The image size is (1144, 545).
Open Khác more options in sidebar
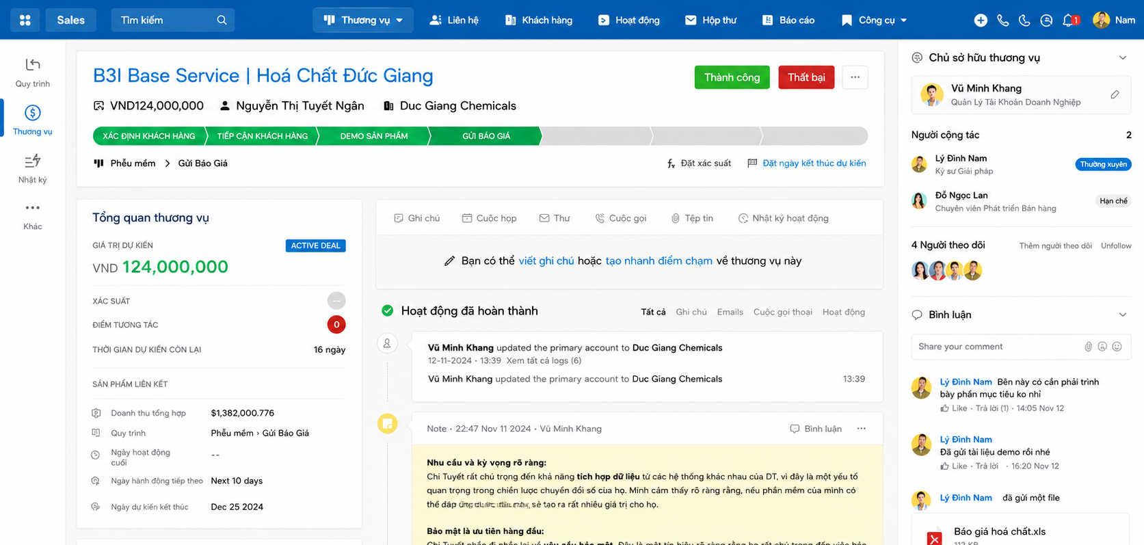(33, 216)
